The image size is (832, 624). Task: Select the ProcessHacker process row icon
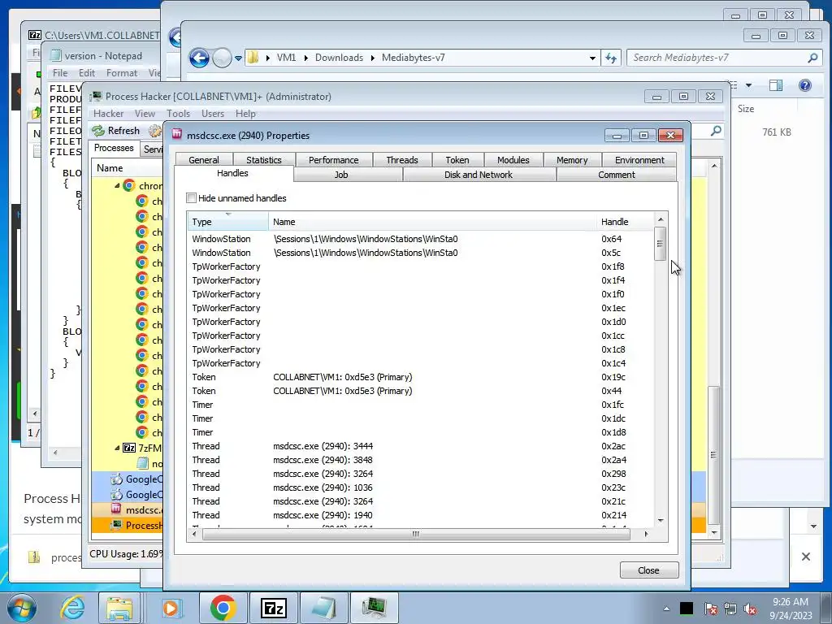(116, 525)
